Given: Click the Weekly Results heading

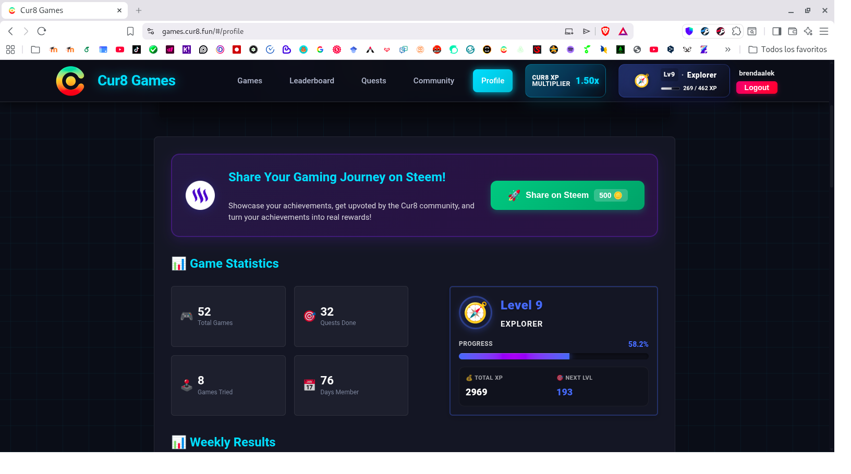Looking at the screenshot, I should pyautogui.click(x=233, y=442).
